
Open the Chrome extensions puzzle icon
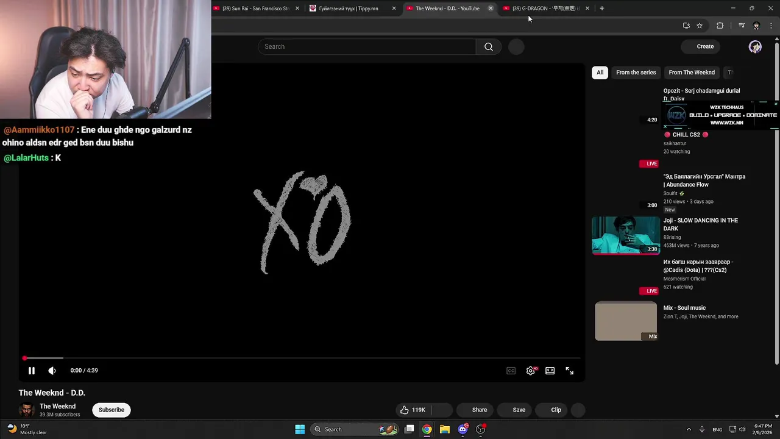(x=720, y=26)
